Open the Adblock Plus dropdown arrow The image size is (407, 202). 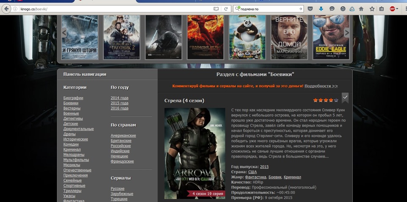pyautogui.click(x=397, y=9)
